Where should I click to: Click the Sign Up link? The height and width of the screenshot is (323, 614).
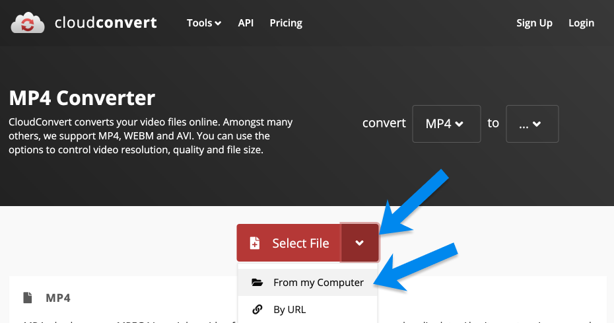click(x=534, y=23)
